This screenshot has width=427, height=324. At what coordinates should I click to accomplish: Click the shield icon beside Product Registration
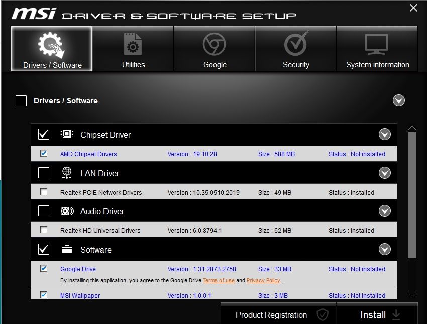tap(323, 315)
